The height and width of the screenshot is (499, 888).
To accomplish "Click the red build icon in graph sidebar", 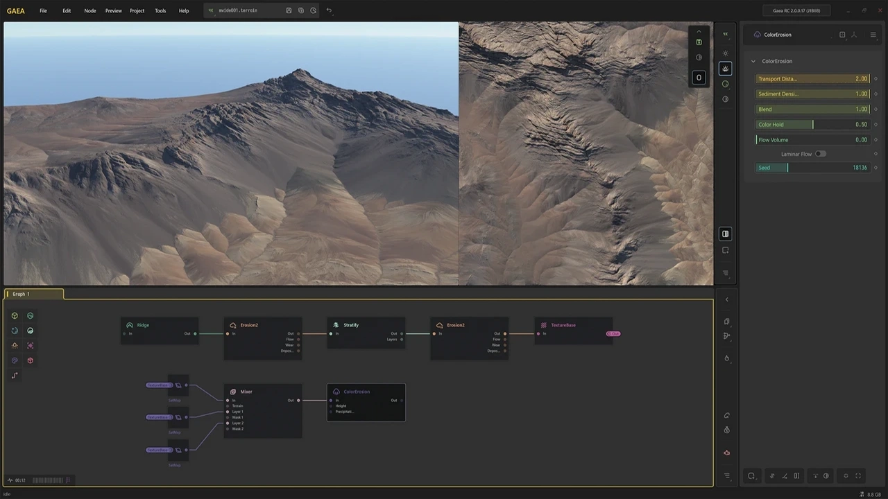I will [726, 453].
